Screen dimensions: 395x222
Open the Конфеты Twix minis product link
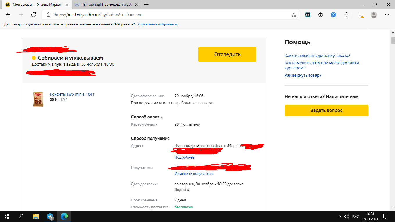pyautogui.click(x=72, y=94)
